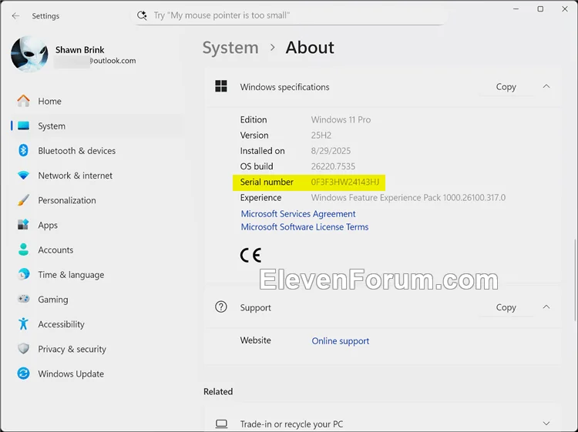The height and width of the screenshot is (432, 578).
Task: Open Microsoft Services Agreement link
Action: coord(298,213)
